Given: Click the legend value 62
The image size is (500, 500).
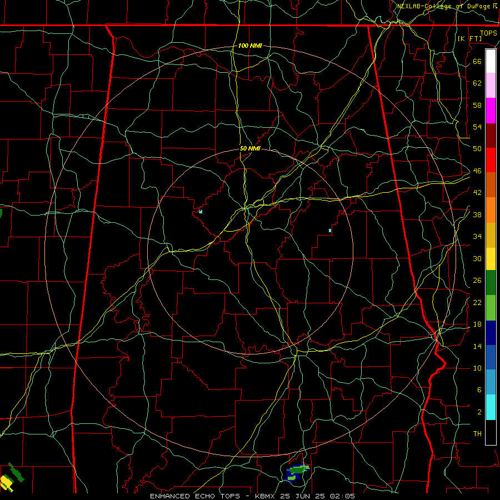Looking at the screenshot, I should point(477,83).
